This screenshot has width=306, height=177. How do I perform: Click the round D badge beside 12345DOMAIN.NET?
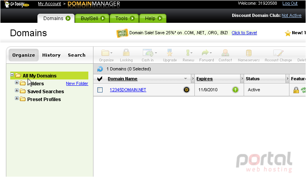click(x=187, y=90)
